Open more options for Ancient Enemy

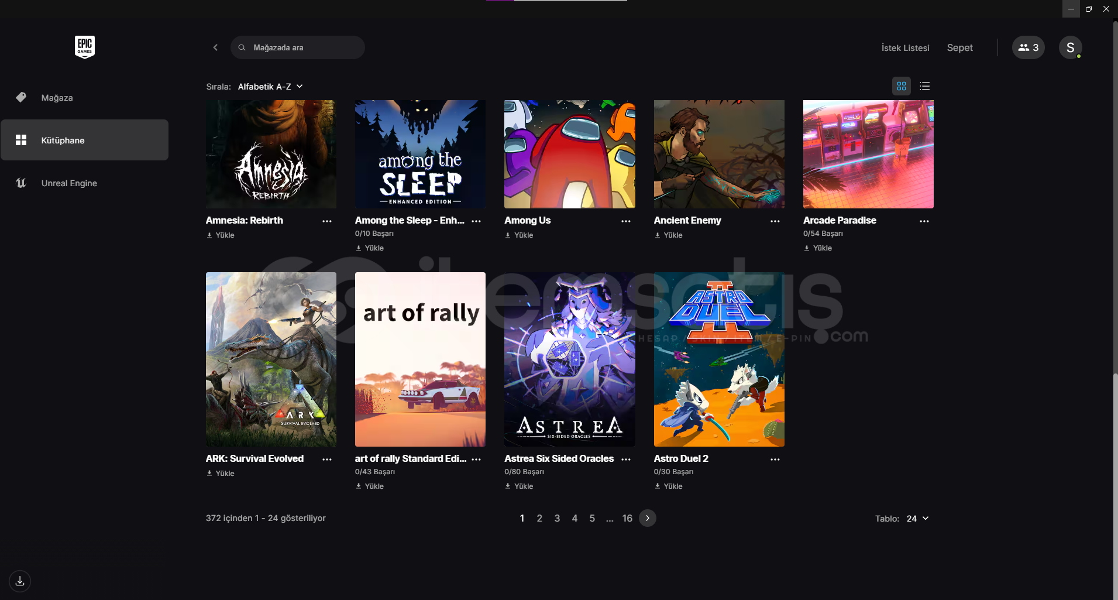775,221
